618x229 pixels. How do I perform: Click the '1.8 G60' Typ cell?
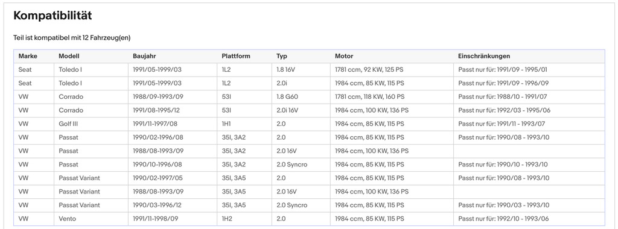[287, 96]
